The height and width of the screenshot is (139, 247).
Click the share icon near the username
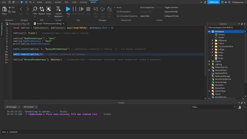229,2
